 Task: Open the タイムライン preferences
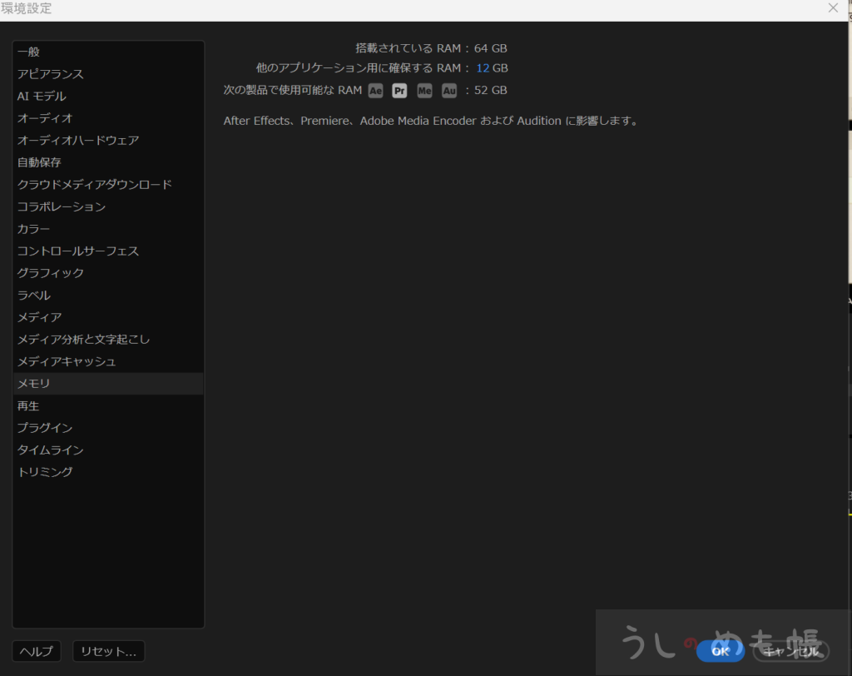coord(51,450)
